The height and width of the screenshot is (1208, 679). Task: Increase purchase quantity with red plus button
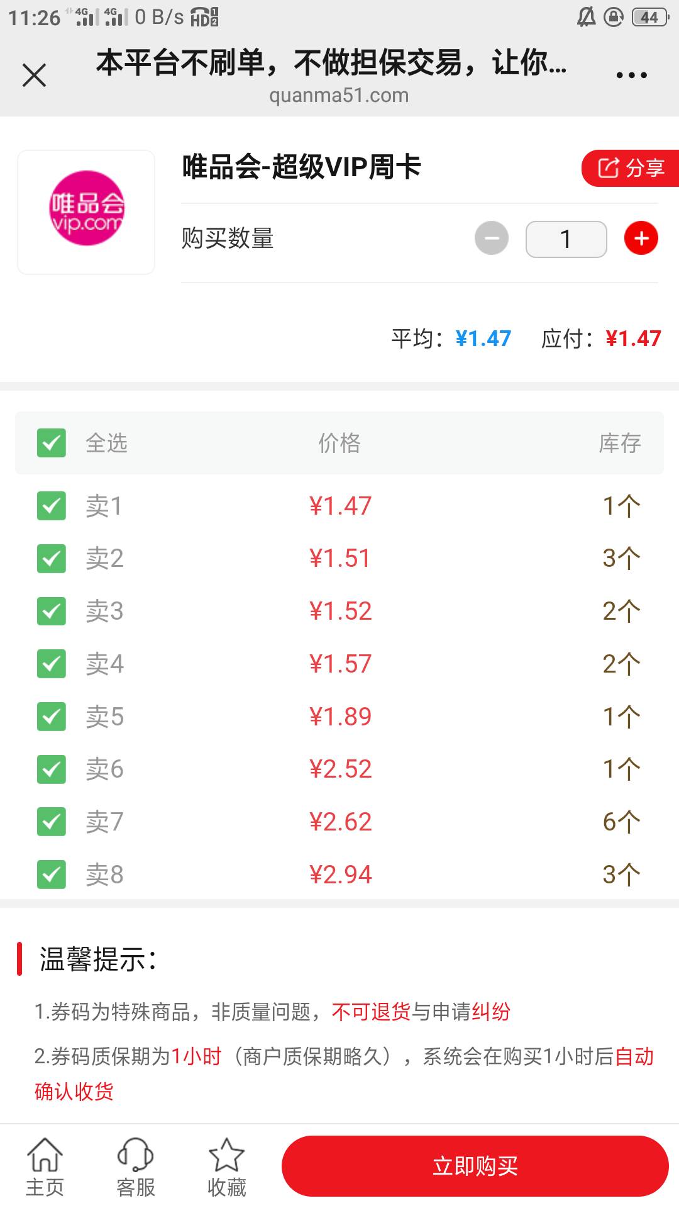(641, 238)
